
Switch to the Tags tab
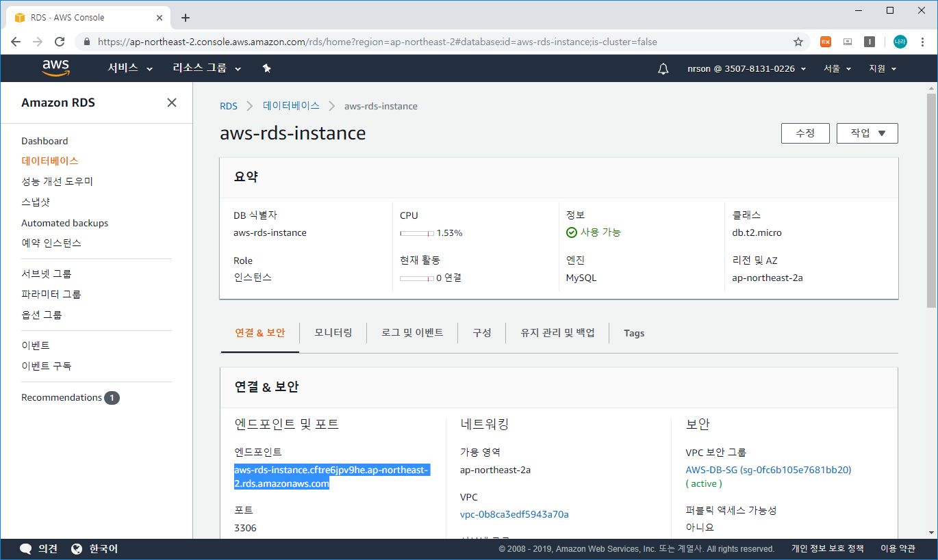pyautogui.click(x=634, y=333)
